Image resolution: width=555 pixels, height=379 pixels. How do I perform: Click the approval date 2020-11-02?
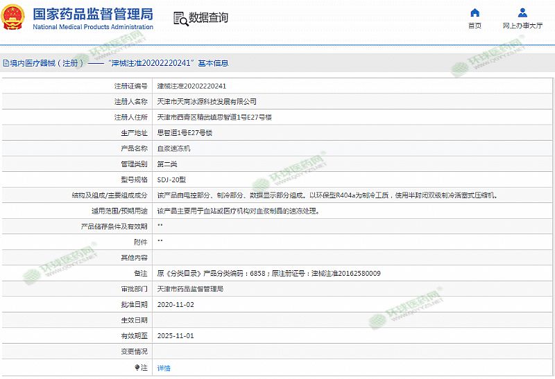tap(176, 304)
